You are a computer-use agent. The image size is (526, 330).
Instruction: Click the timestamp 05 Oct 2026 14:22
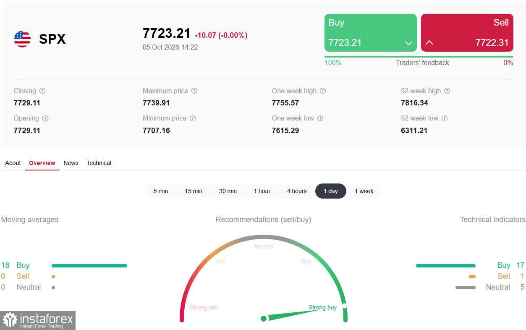[x=170, y=47]
